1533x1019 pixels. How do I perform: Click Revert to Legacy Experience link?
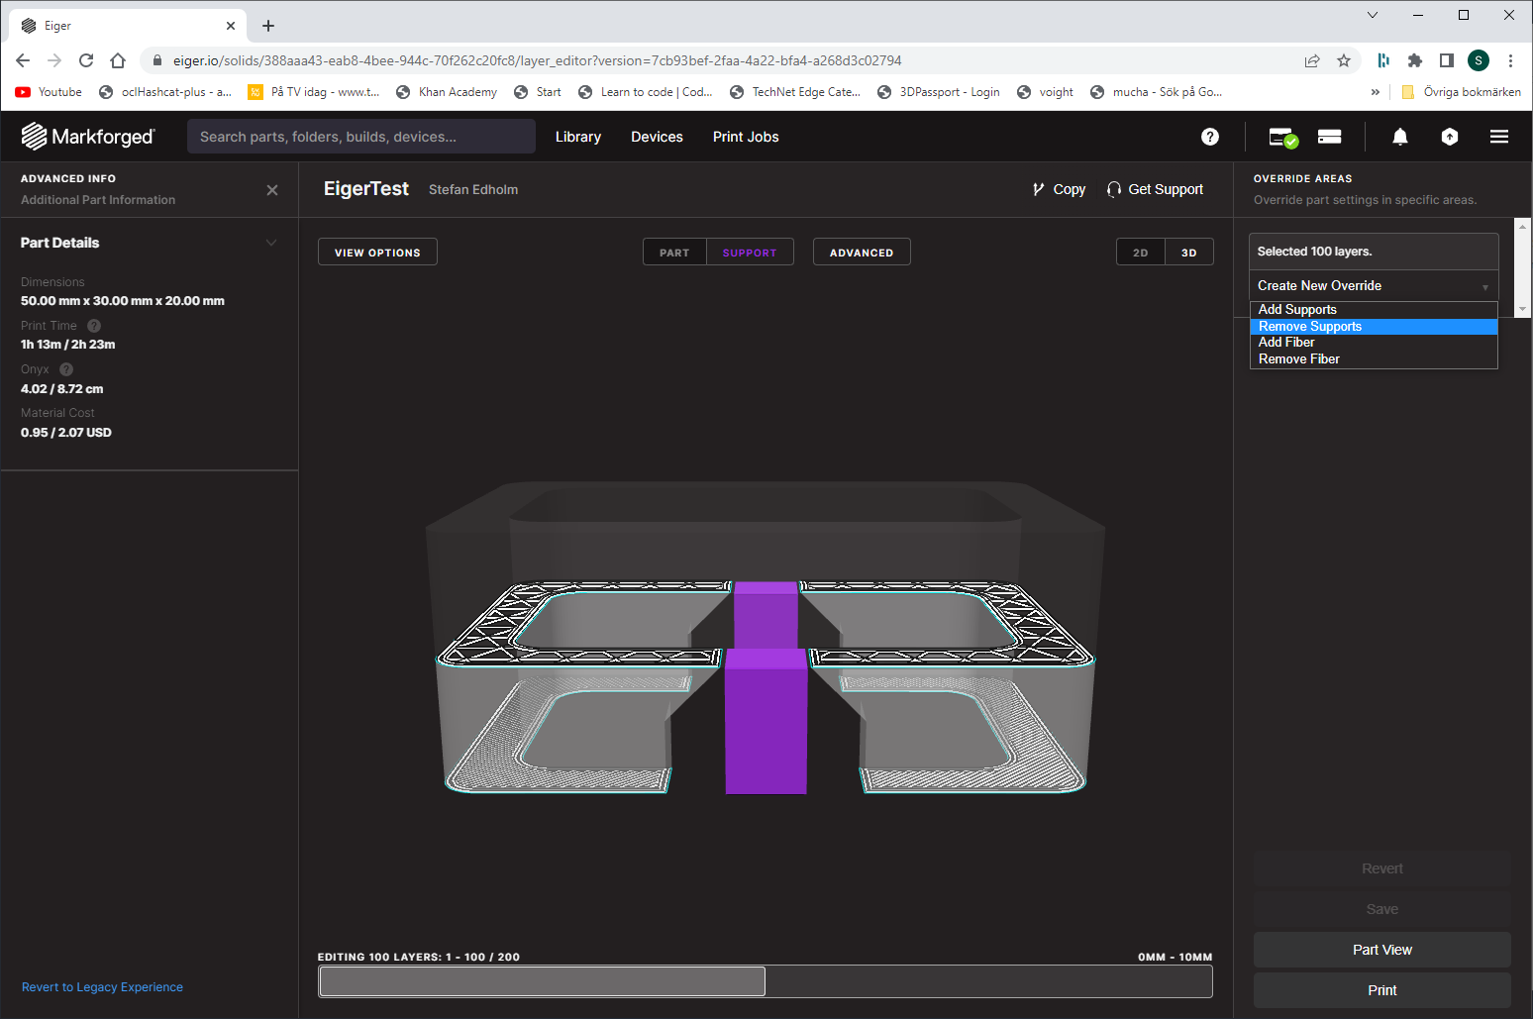coord(102,987)
